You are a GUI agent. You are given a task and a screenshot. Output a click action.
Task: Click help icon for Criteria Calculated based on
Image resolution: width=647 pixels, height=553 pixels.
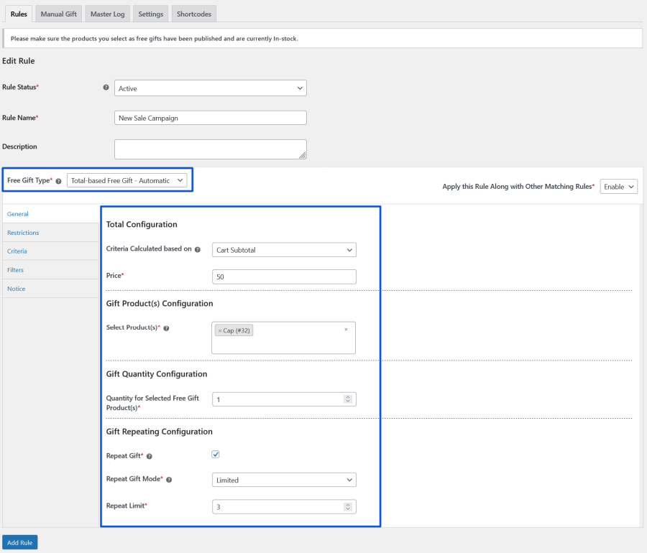[x=198, y=250]
